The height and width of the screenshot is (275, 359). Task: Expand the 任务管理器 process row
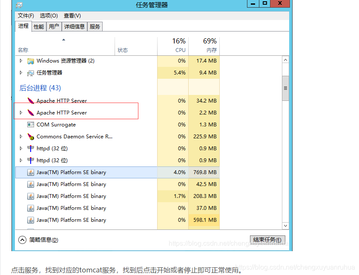coord(21,73)
